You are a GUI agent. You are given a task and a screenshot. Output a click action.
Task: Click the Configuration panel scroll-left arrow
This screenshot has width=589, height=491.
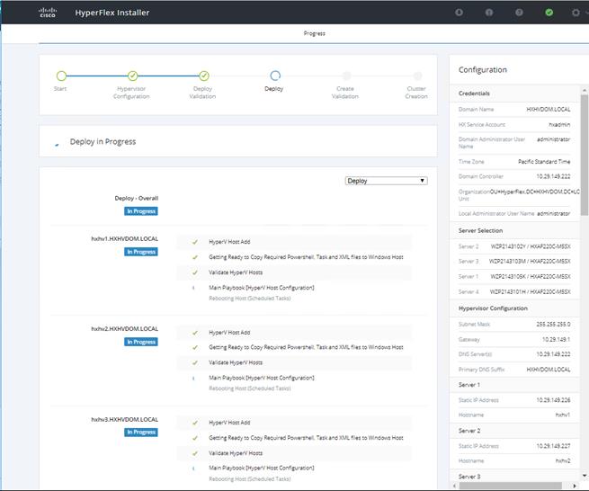454,486
